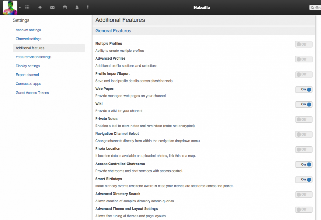
Task: Enable the Multiple Profiles toggle
Action: 303,44
